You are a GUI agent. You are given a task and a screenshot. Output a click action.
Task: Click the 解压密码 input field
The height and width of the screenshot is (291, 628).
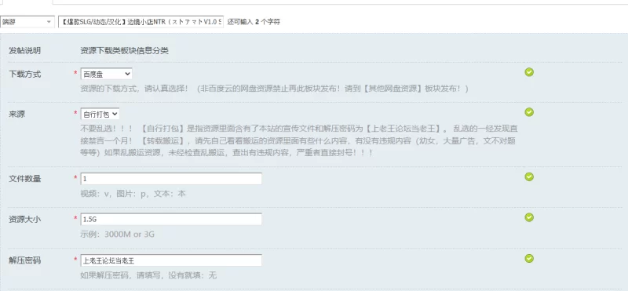click(171, 260)
